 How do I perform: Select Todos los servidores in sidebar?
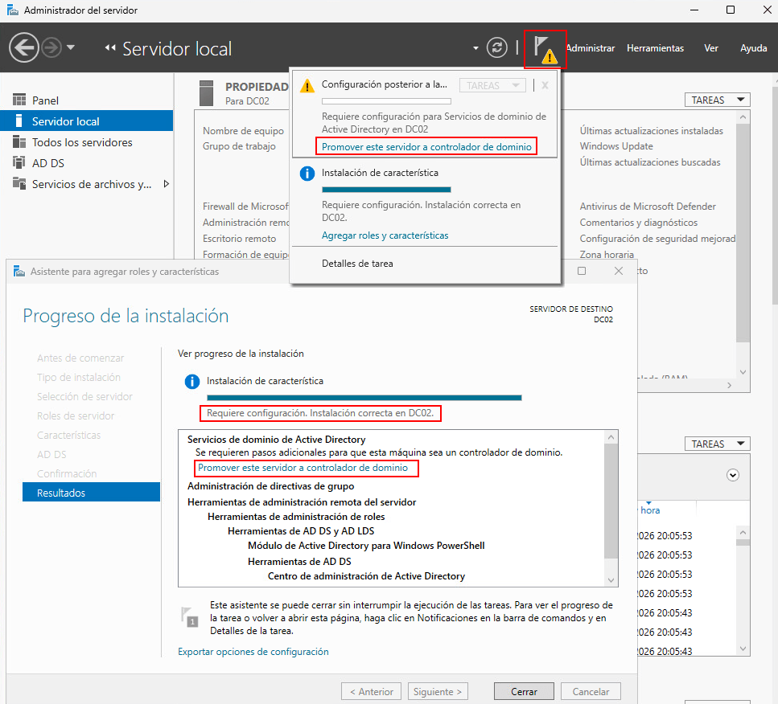(x=81, y=142)
